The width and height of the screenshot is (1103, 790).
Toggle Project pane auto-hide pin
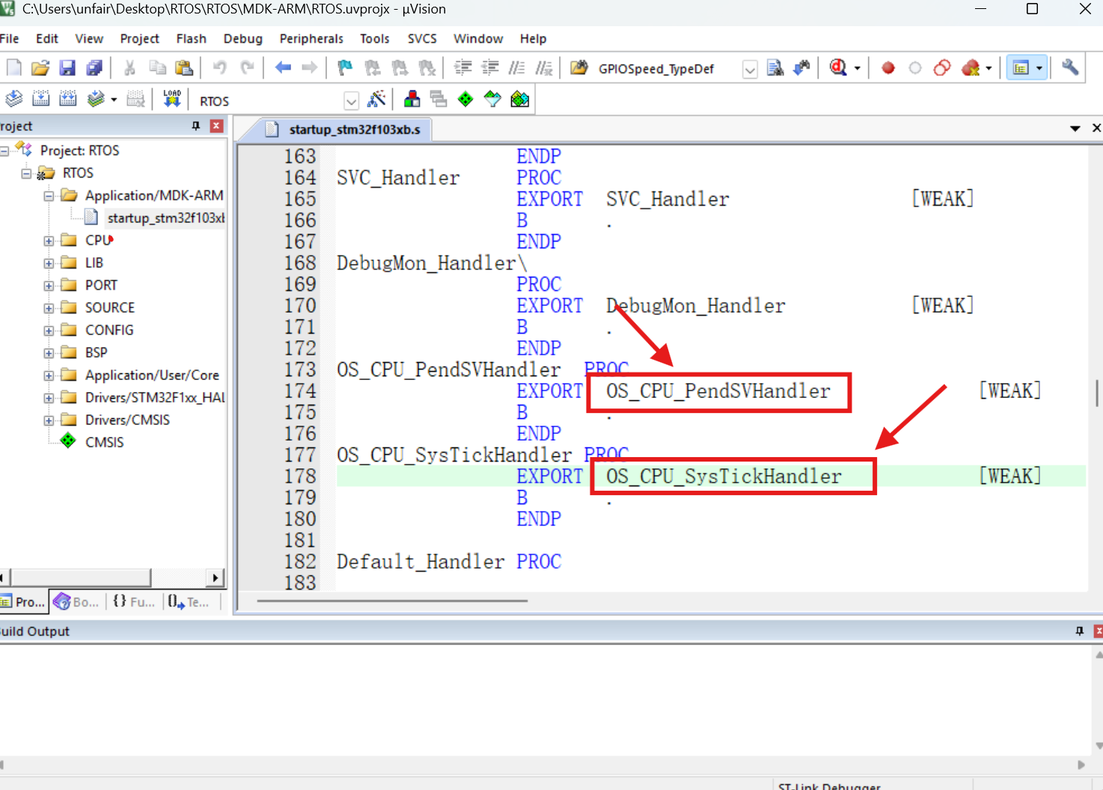coord(196,126)
